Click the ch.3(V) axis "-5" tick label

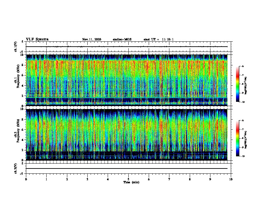click(x=22, y=174)
